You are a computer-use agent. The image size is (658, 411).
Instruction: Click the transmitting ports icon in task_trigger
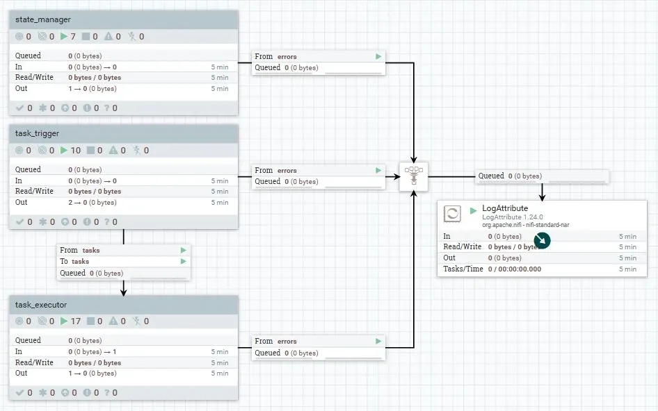(x=19, y=150)
